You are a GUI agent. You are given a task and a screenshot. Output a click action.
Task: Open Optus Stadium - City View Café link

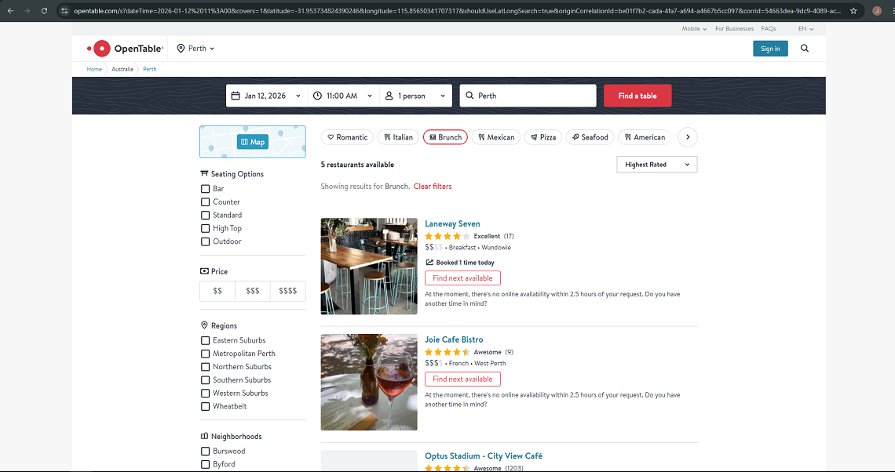[x=484, y=456]
